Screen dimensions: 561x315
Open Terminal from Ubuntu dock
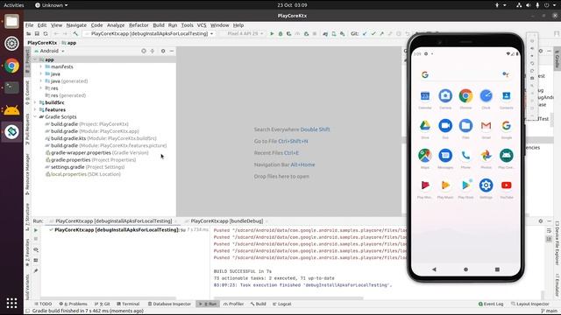coord(11,87)
